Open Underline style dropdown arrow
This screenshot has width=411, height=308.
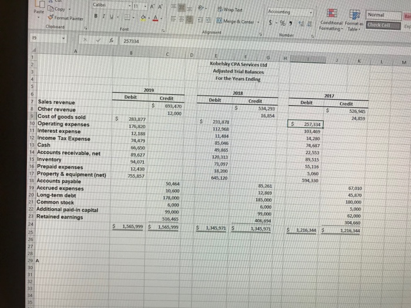coord(117,17)
